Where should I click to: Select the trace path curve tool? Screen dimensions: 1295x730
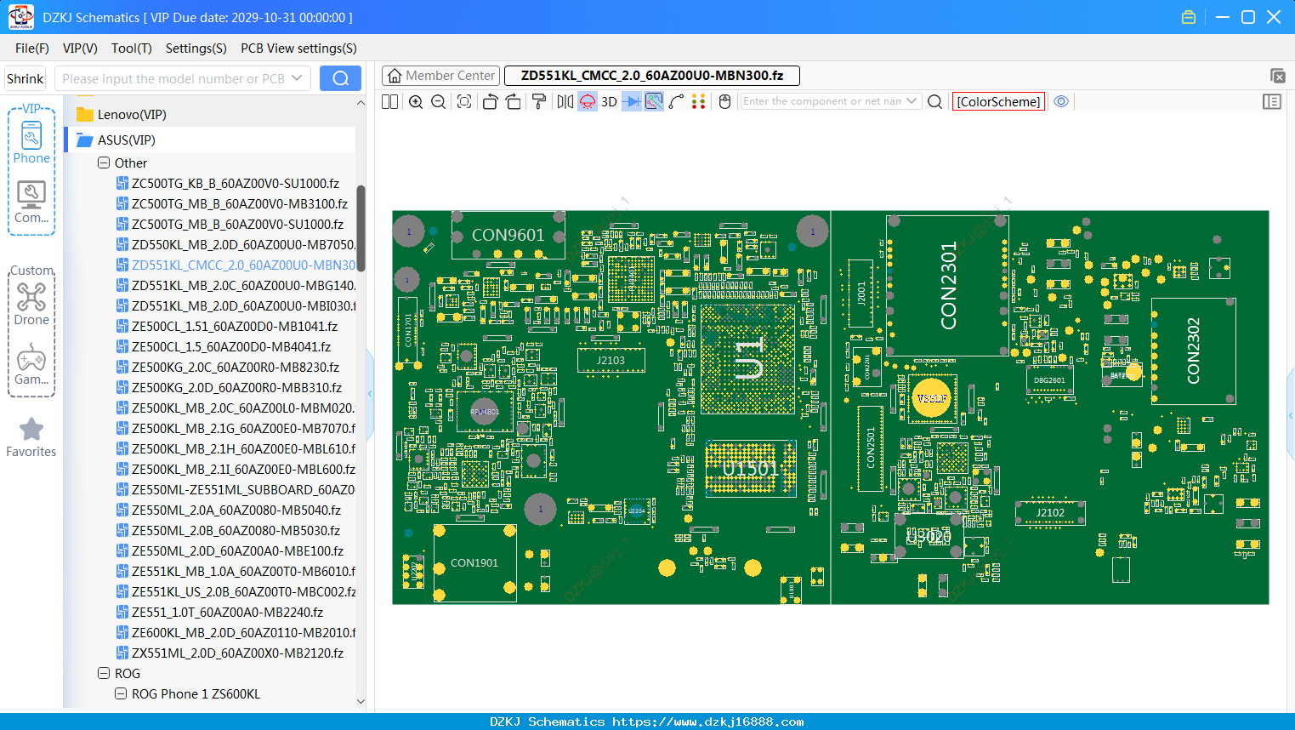pos(677,101)
